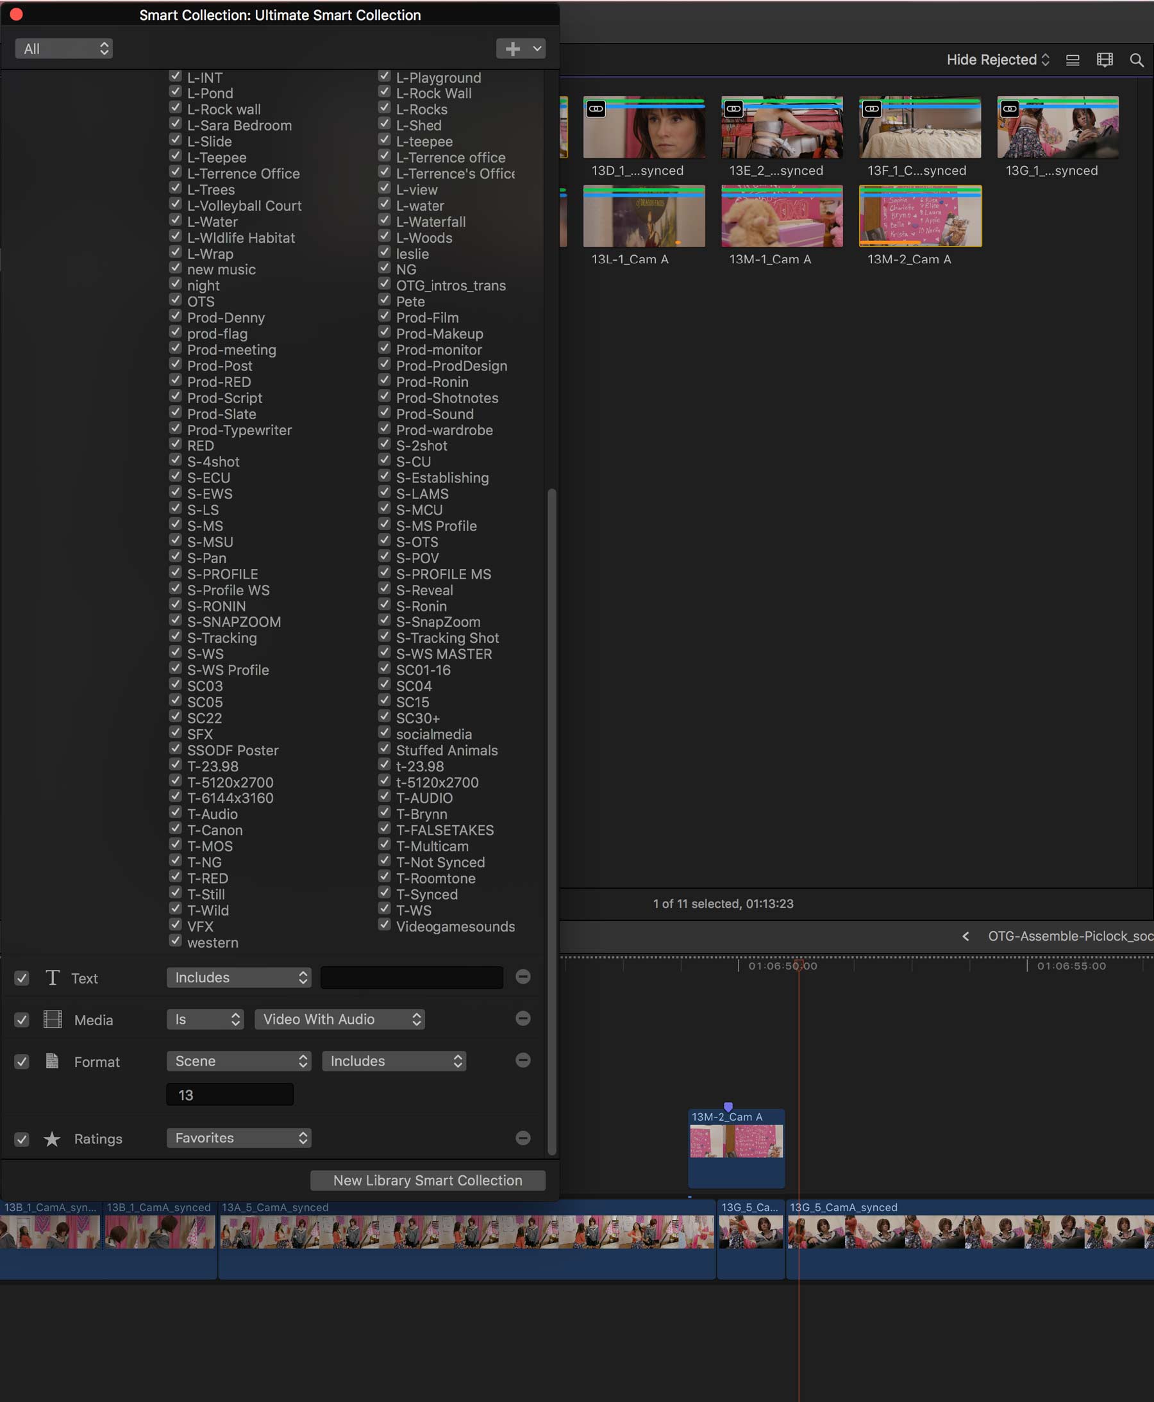
Task: Click the synced clip badge on 13F_1 thumbnail
Action: (871, 108)
